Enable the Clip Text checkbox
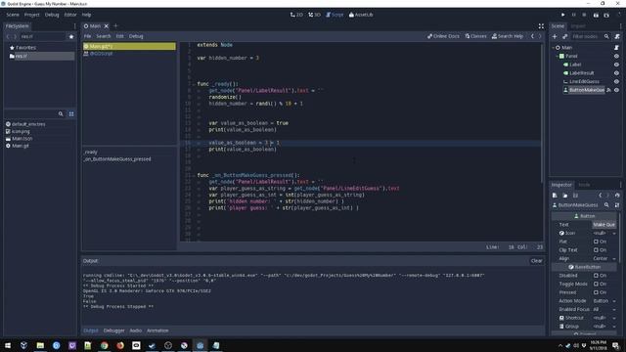 point(596,250)
